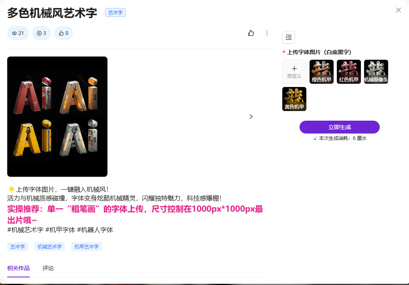Open the three-dot more options menu

click(267, 33)
